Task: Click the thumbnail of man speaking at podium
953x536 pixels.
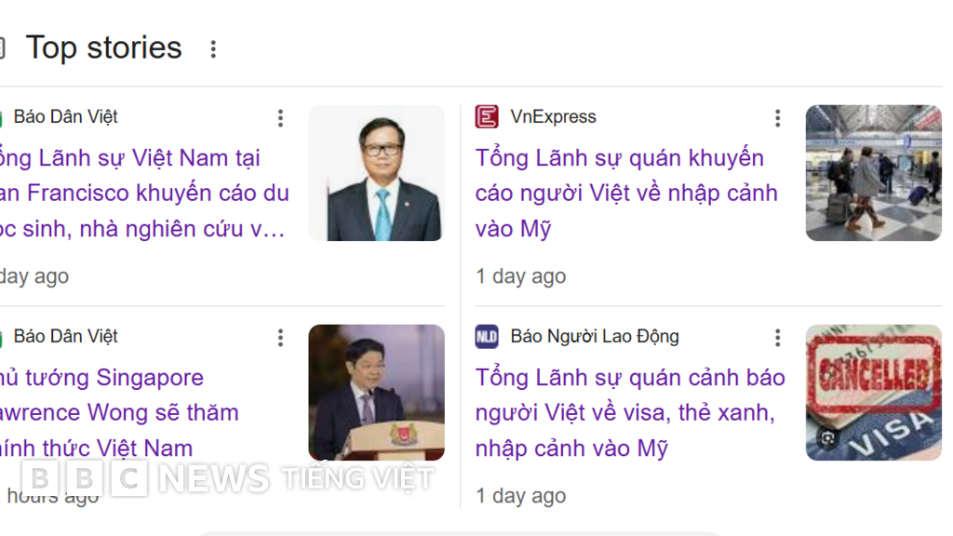Action: (x=377, y=393)
